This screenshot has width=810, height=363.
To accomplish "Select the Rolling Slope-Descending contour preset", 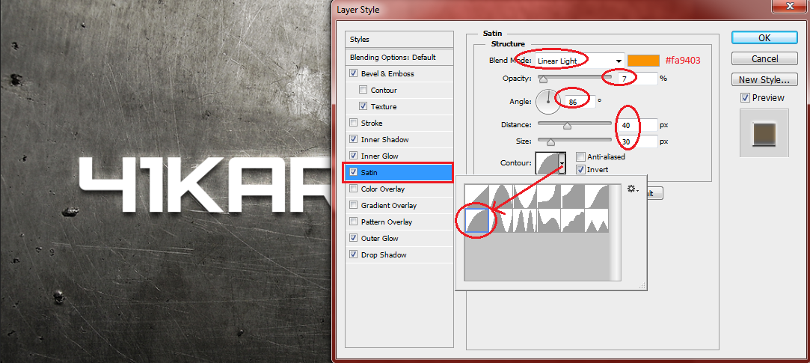I will [549, 221].
